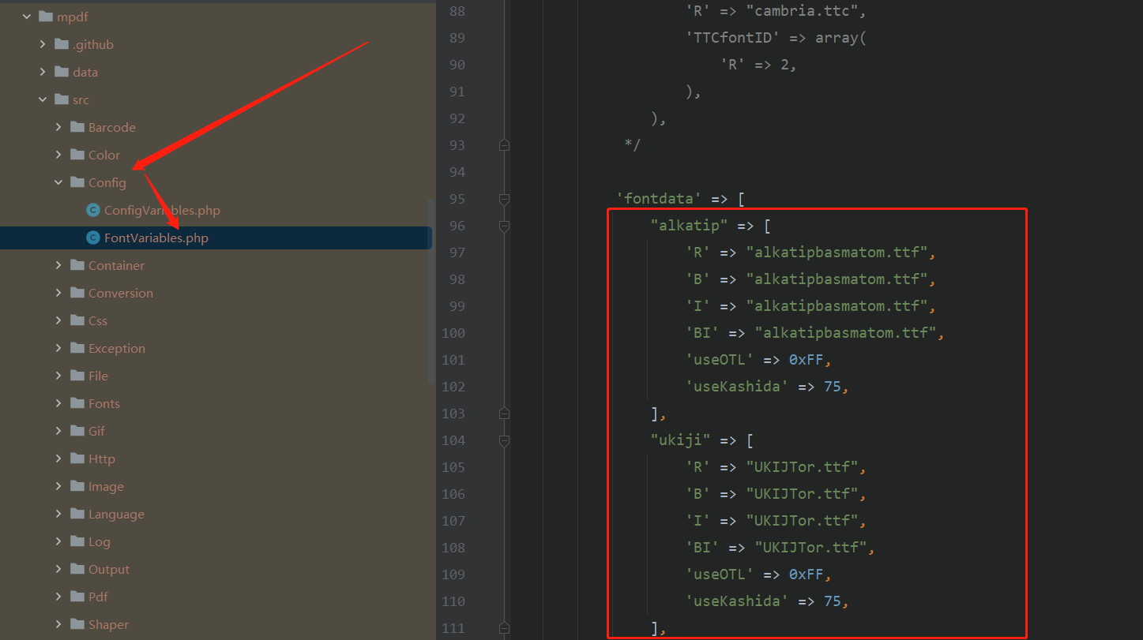Click the Output folder icon
Screen dimensions: 1143x640
(x=77, y=569)
